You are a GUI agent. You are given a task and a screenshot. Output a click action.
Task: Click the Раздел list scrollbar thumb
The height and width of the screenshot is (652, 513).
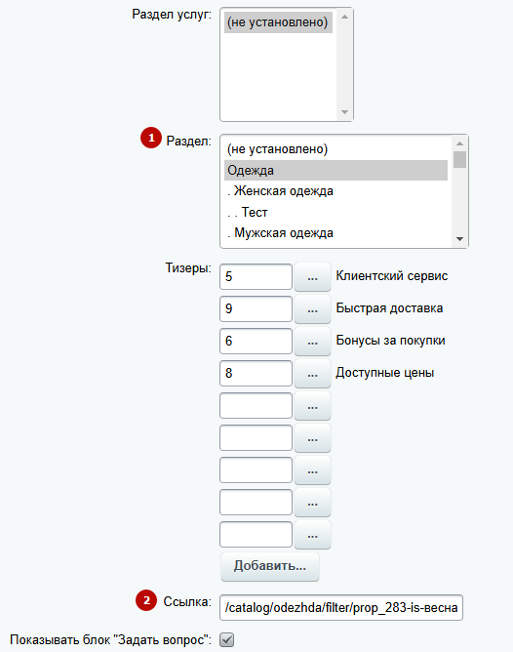(x=459, y=160)
